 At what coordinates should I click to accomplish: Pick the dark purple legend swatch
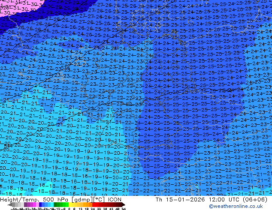[25, 205]
